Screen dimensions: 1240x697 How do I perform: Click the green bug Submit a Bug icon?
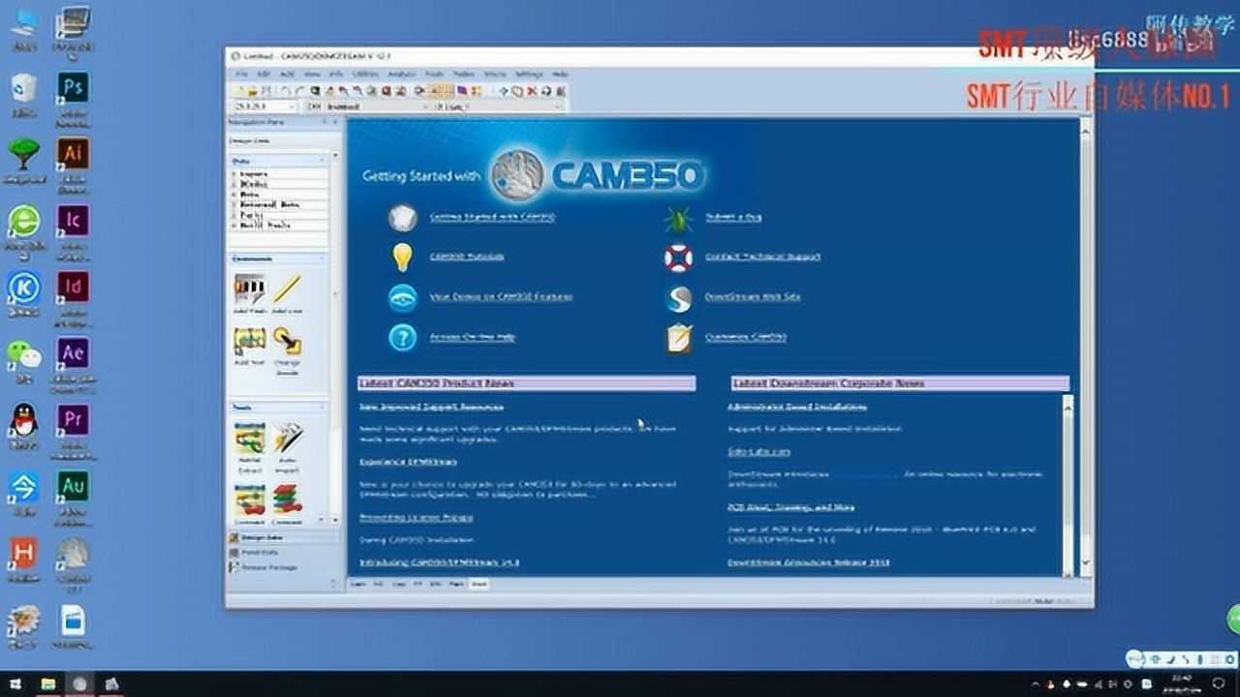click(678, 218)
